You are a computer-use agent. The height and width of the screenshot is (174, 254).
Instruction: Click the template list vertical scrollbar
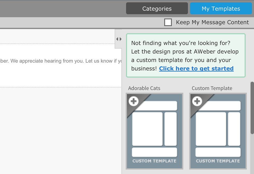(x=252, y=108)
